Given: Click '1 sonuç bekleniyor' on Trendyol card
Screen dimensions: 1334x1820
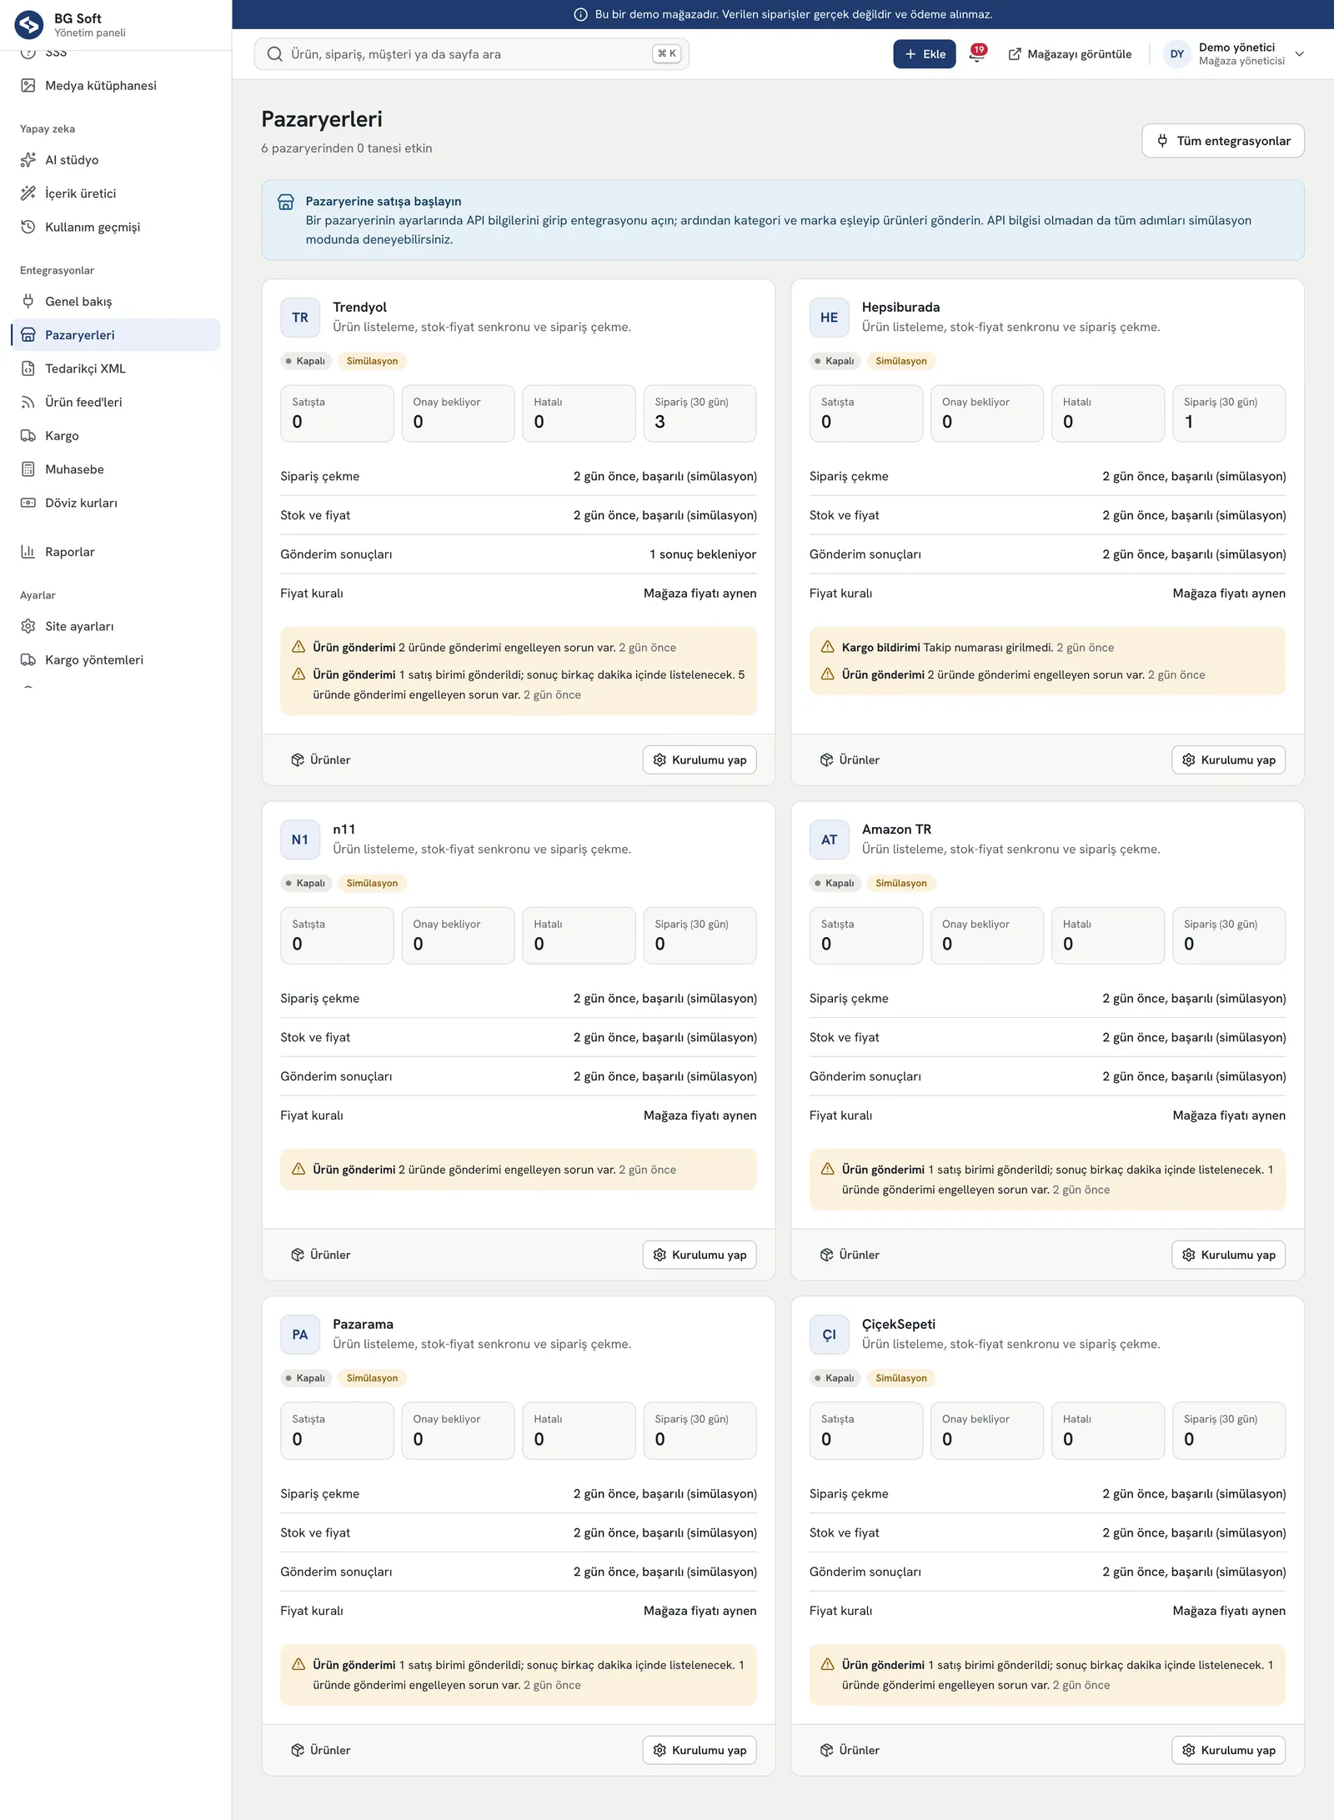Looking at the screenshot, I should 703,554.
